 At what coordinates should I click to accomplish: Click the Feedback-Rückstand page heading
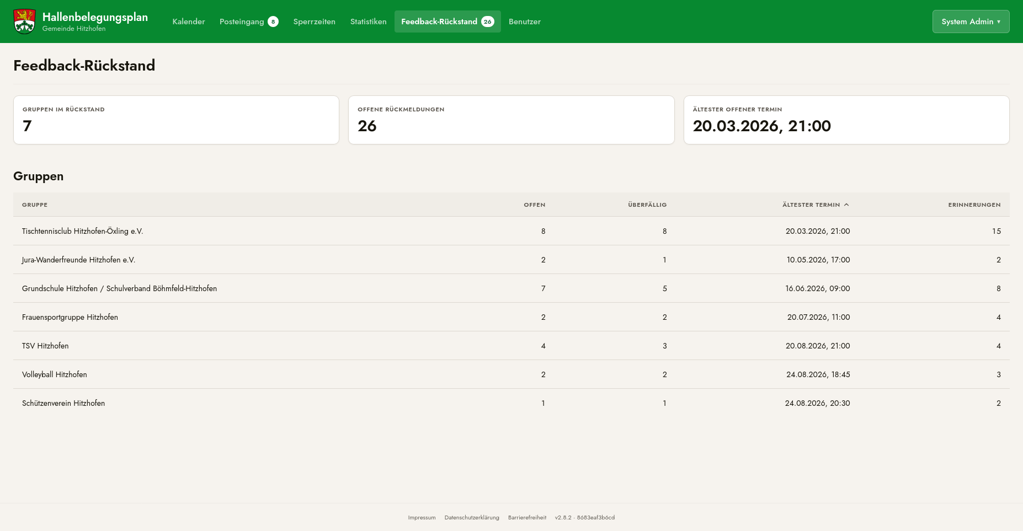[84, 65]
